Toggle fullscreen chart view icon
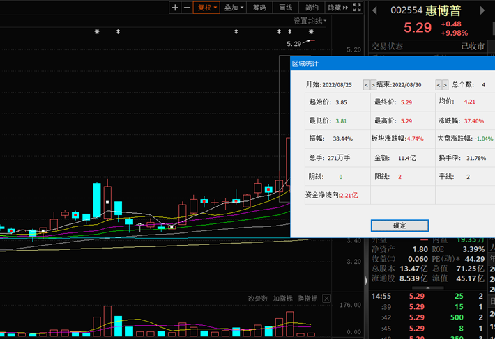495x339 pixels. (x=357, y=8)
